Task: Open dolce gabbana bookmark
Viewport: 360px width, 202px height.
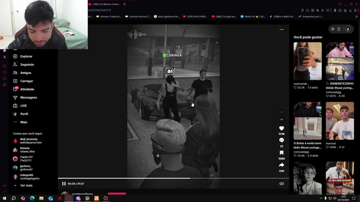Action: coord(167,17)
